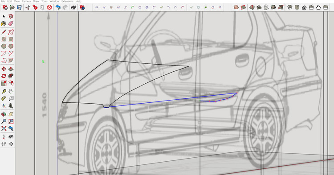Screen dimensions: 334x175
Task: Select the 3 Point Arc tool
Action: pyautogui.click(x=4, y=60)
